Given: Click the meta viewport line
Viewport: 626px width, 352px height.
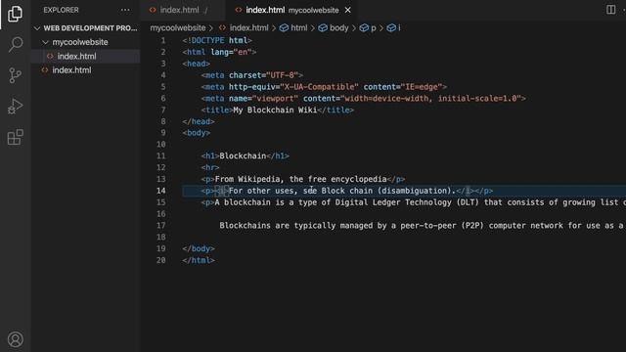Looking at the screenshot, I should 363,98.
